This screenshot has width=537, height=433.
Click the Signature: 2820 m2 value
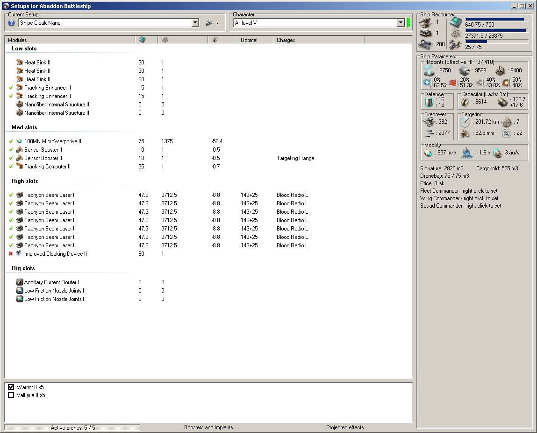[x=442, y=168]
